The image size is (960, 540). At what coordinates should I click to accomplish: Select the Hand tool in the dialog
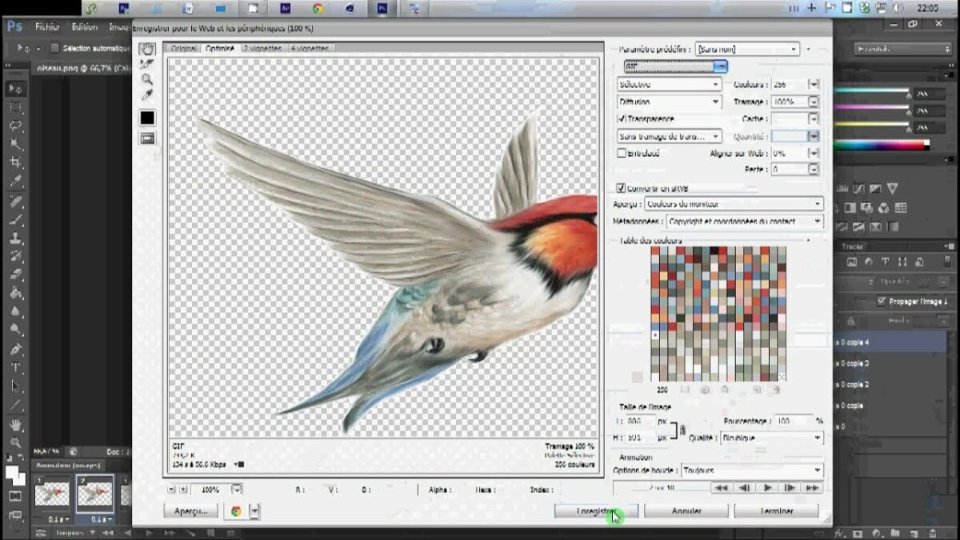(147, 49)
